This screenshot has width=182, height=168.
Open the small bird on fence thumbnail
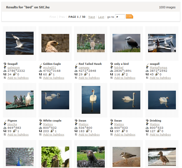click(x=55, y=157)
